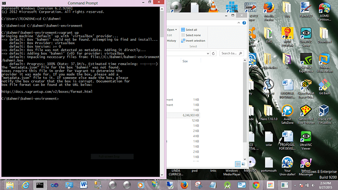Launch Avast SafeZone desktop shortcut
This screenshot has width=338, height=190.
[x=288, y=114]
